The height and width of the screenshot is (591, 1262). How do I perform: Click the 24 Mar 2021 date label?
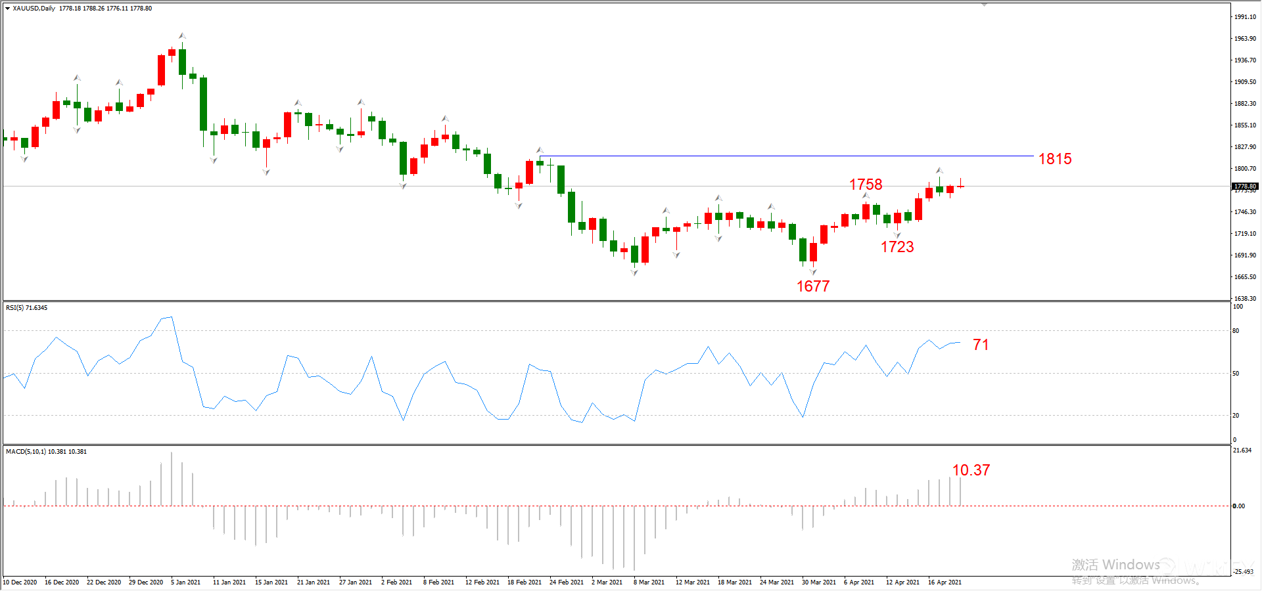tap(777, 582)
